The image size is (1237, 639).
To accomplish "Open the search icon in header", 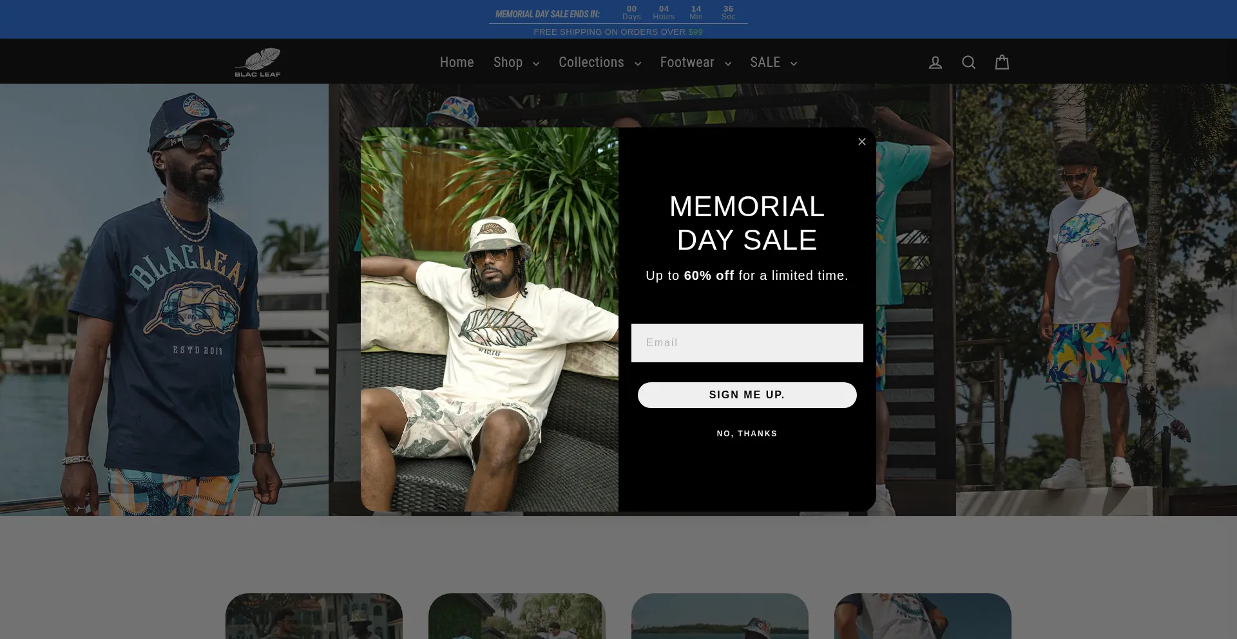I will 968,62.
